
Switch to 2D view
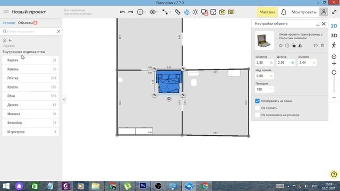tap(334, 26)
